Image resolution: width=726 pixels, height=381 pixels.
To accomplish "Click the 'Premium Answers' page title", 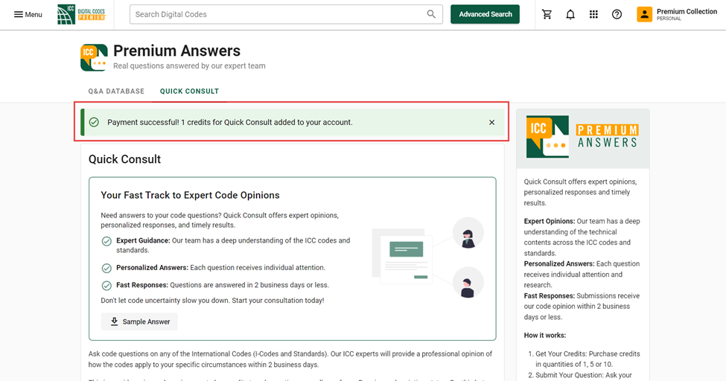I will coord(177,51).
